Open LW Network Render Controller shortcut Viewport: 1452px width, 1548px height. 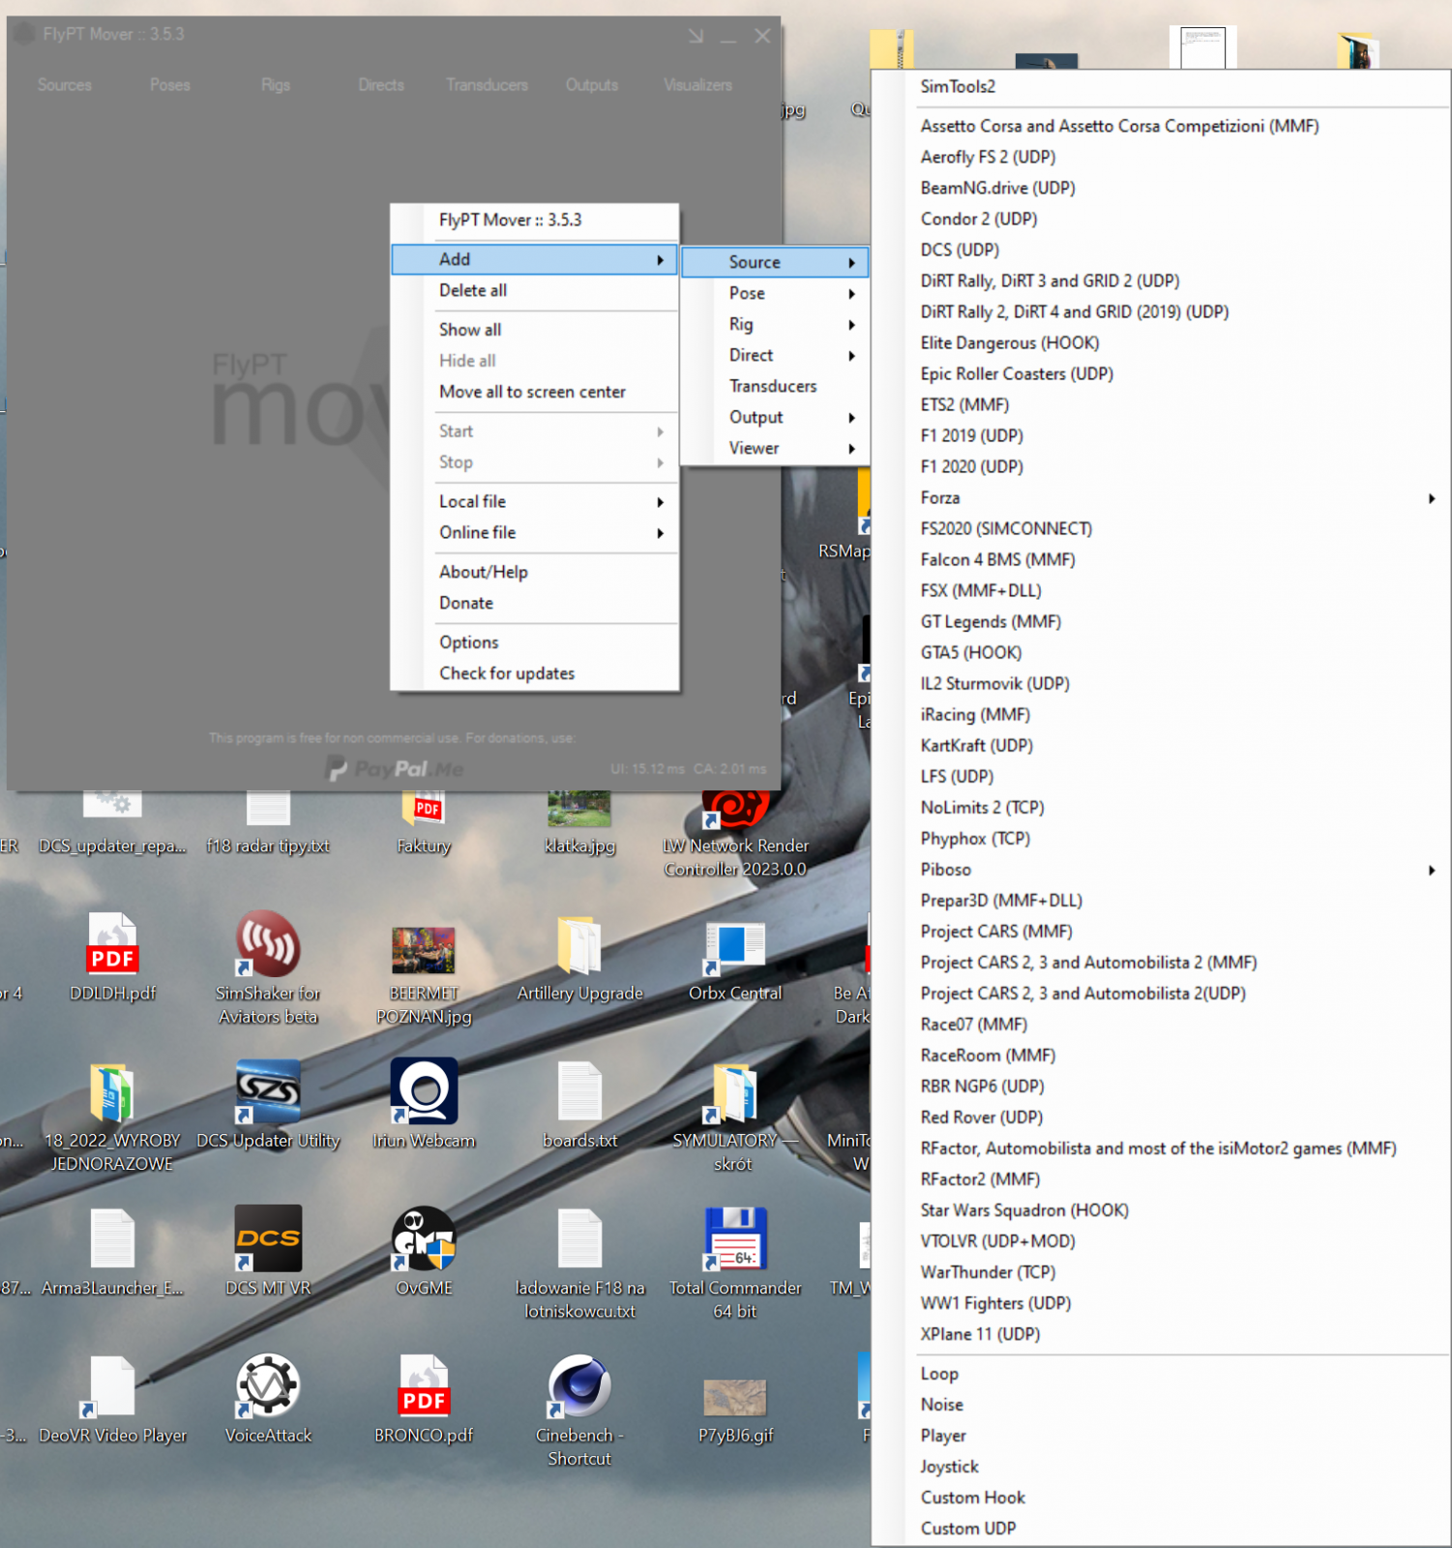point(735,811)
